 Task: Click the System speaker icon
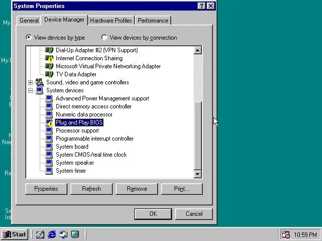(49, 163)
